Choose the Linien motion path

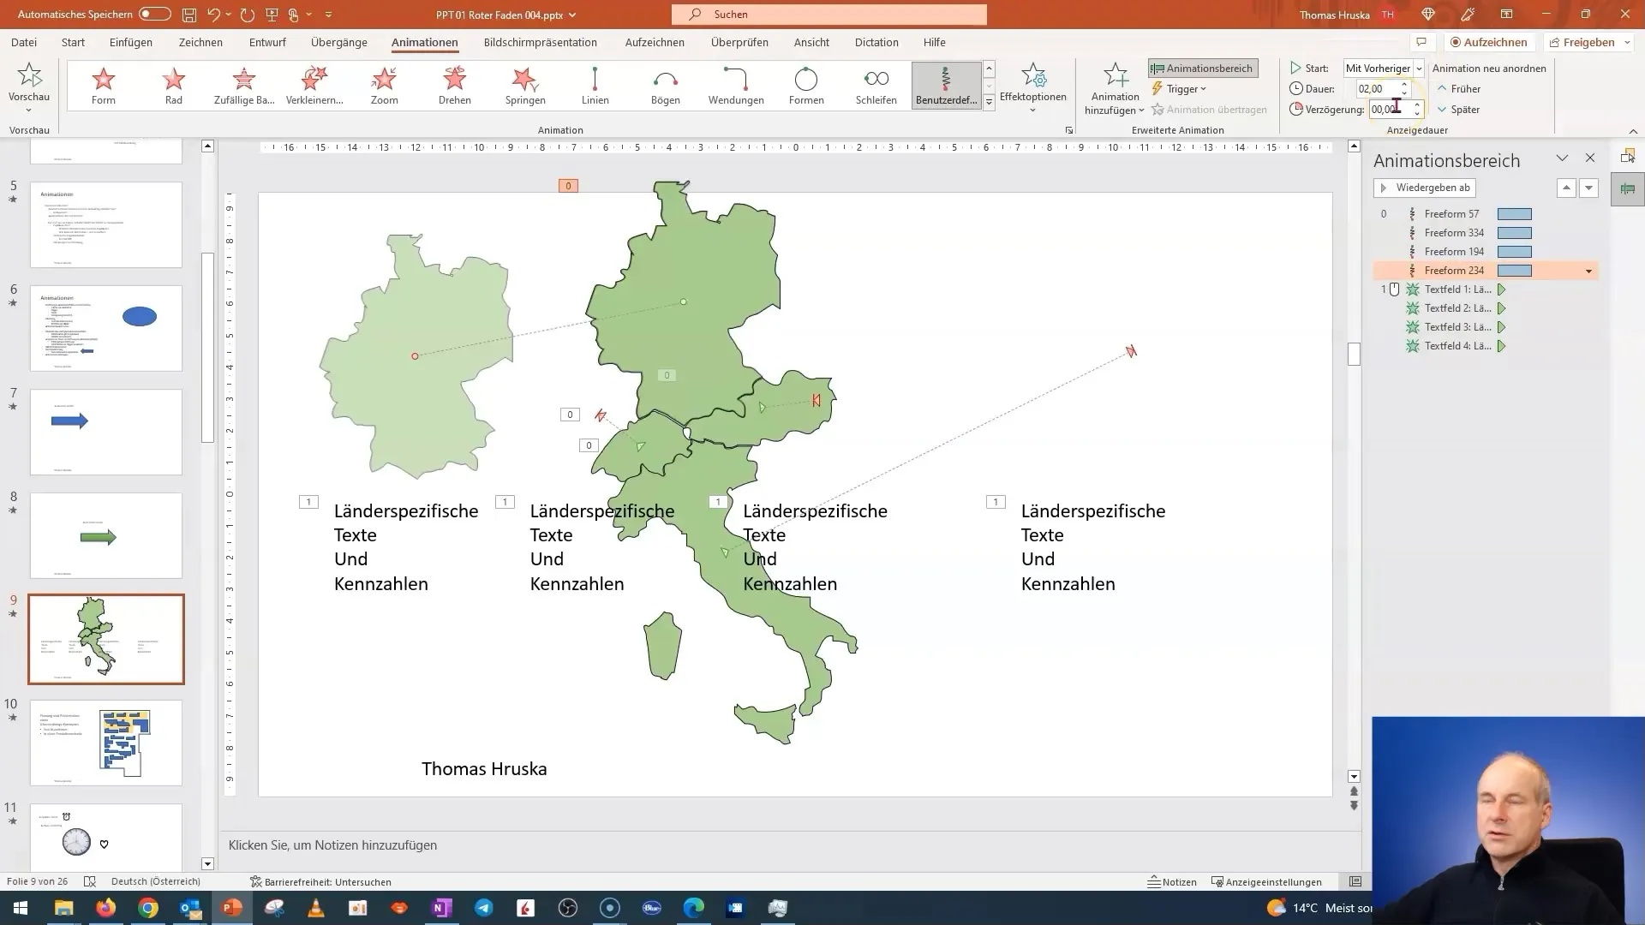coord(595,86)
